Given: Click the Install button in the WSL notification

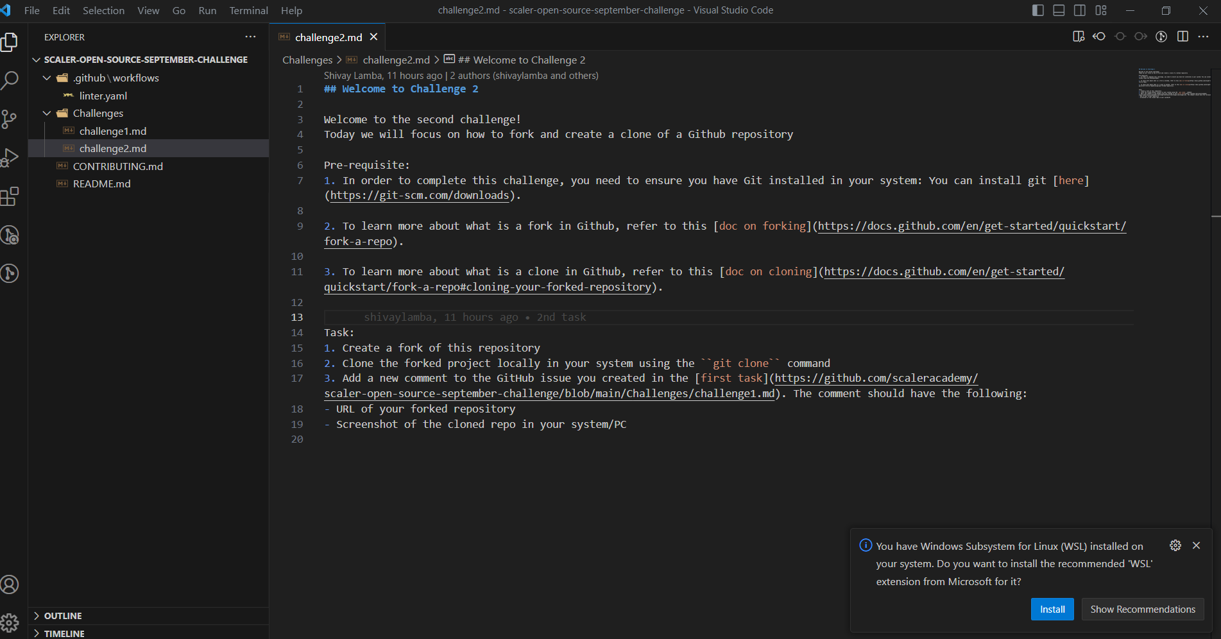Looking at the screenshot, I should pos(1052,609).
